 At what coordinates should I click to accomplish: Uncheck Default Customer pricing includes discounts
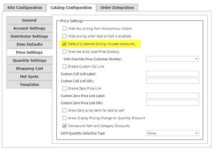64,44
